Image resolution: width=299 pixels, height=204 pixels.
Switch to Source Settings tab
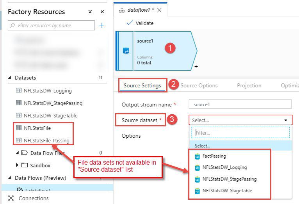pyautogui.click(x=142, y=85)
